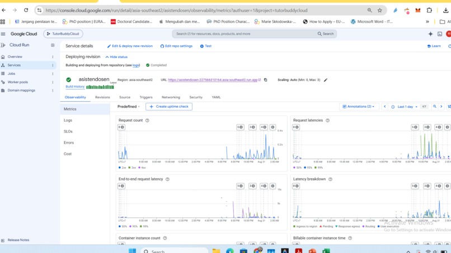Open more options for Jobs sidebar item
The width and height of the screenshot is (451, 253).
53,74
